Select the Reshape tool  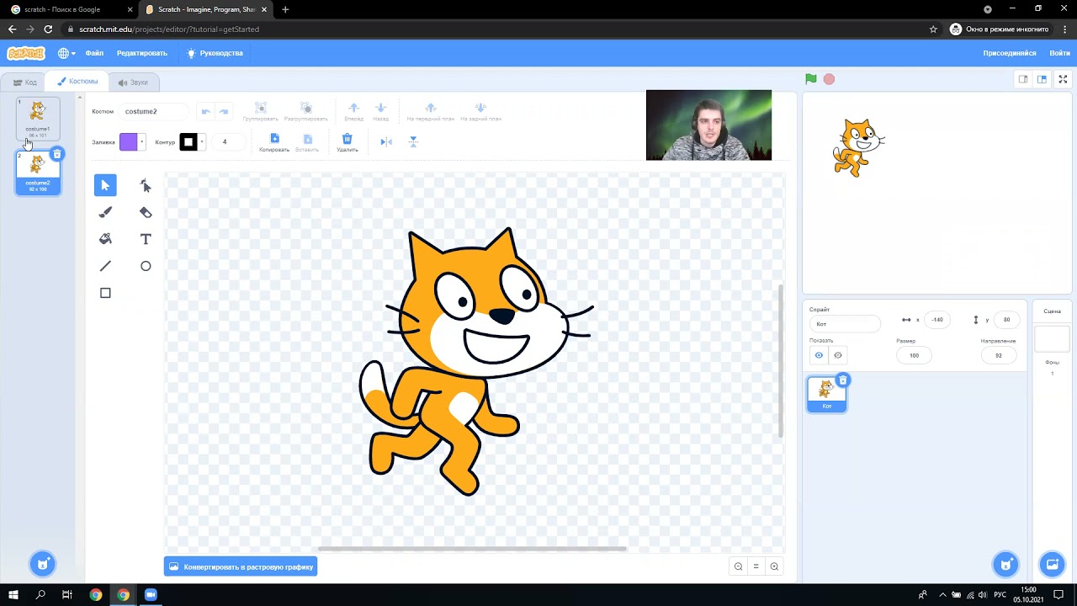point(146,185)
